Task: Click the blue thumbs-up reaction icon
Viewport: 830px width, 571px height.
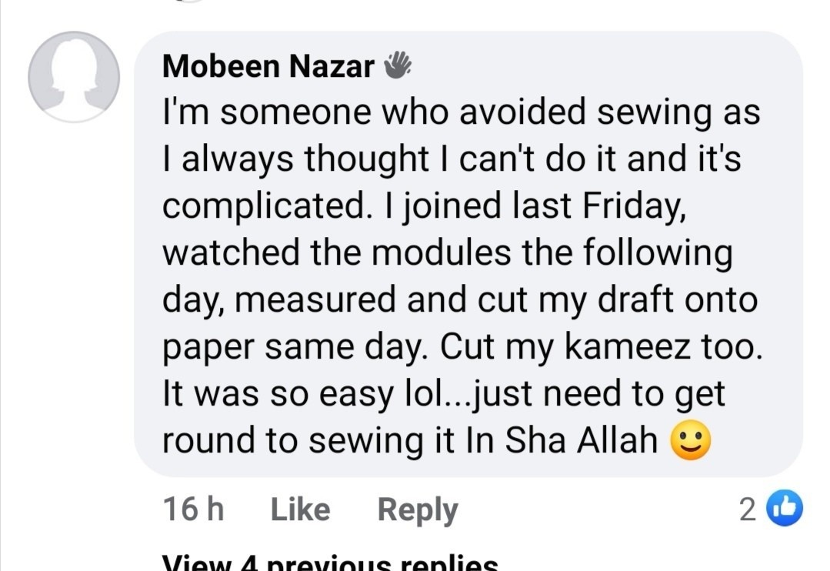Action: 785,510
